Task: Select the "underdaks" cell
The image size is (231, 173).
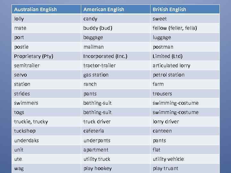Action: [x=26, y=140]
